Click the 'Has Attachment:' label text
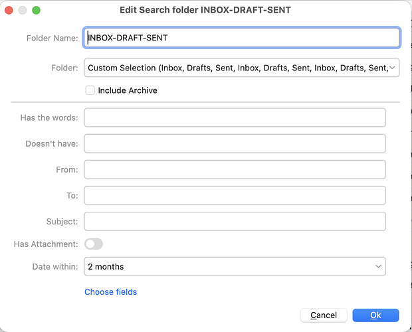The height and width of the screenshot is (332, 412). pyautogui.click(x=46, y=244)
